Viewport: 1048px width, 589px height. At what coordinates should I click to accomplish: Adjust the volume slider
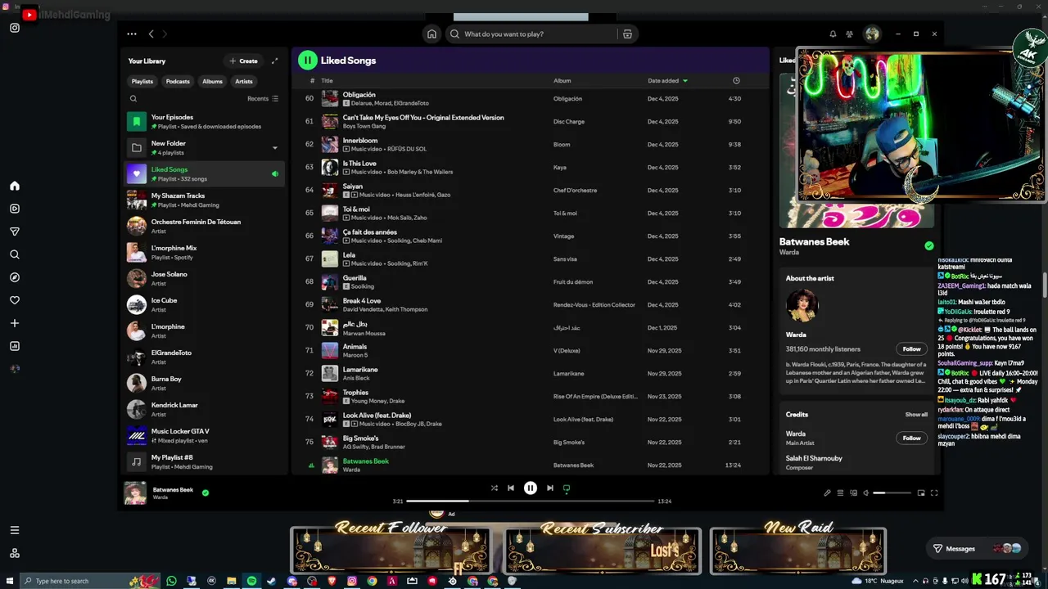pos(892,492)
